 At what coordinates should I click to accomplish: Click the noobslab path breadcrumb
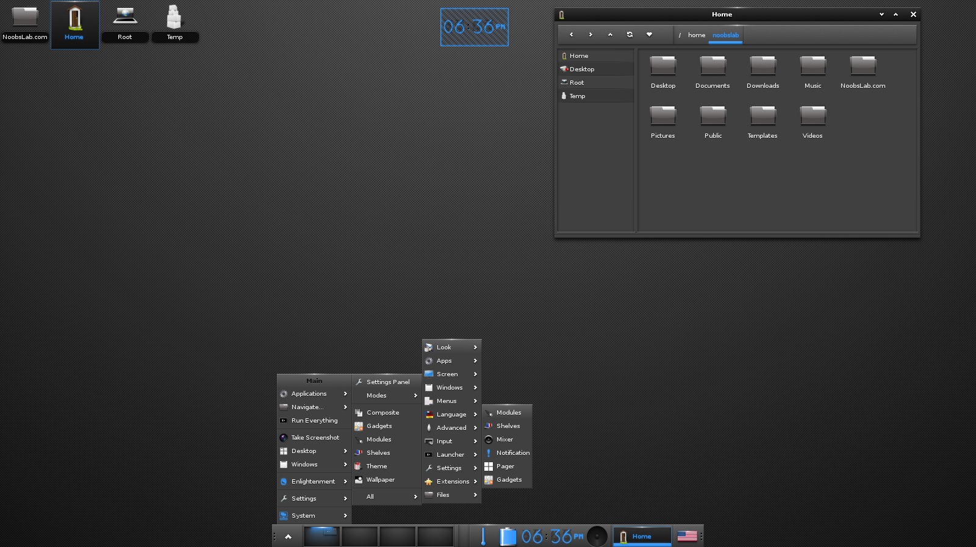725,35
